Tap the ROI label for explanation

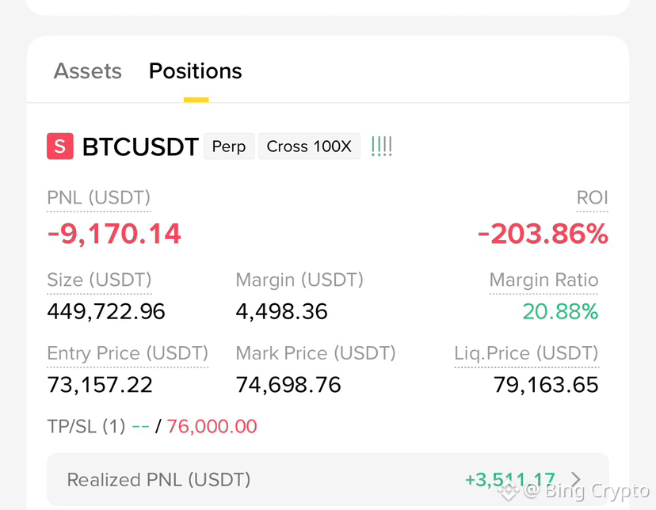click(592, 198)
